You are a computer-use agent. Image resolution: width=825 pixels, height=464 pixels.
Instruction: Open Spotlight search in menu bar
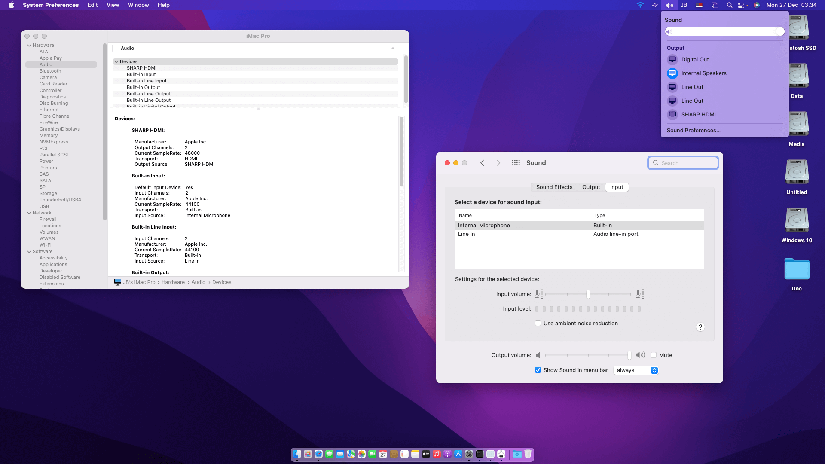pos(729,5)
